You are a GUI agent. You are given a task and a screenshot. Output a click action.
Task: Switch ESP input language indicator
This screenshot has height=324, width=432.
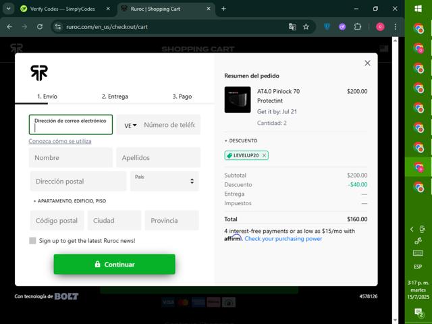[x=418, y=267]
